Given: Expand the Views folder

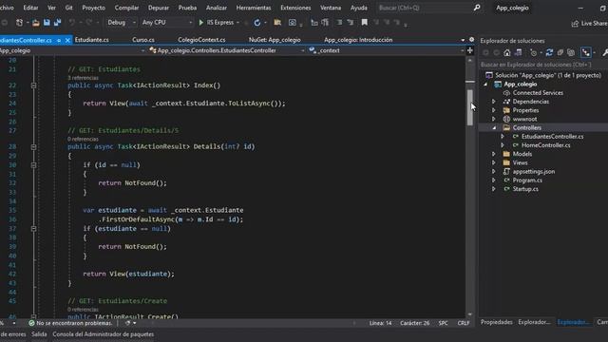Looking at the screenshot, I should [x=494, y=162].
